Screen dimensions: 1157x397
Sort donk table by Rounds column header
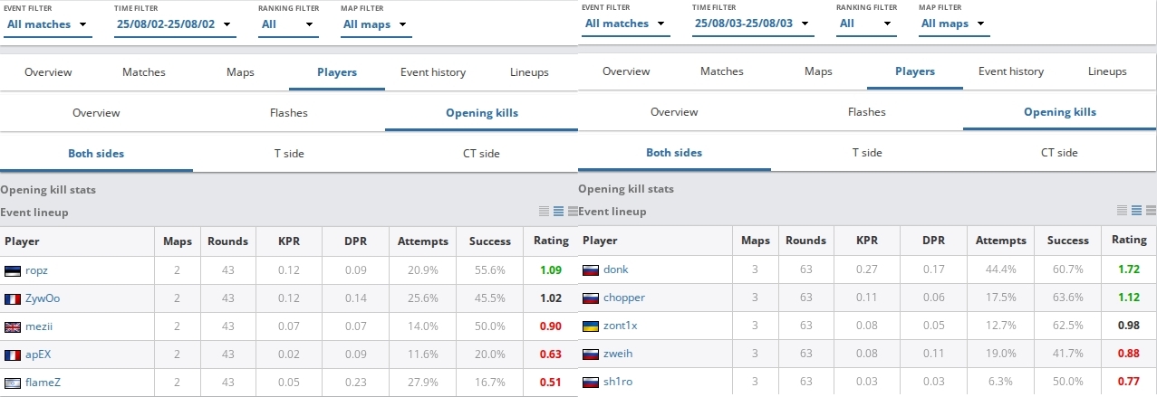(805, 241)
